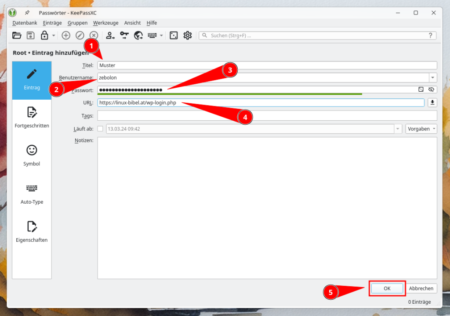The image size is (450, 316).
Task: Open the Datenbank menu
Action: [25, 23]
